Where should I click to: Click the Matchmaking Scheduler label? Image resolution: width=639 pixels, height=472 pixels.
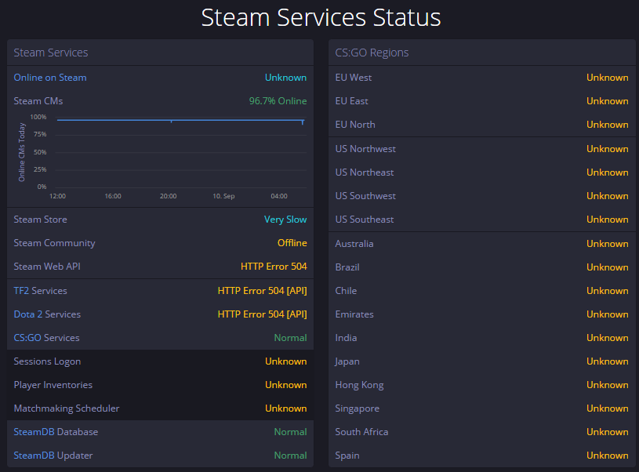click(67, 408)
